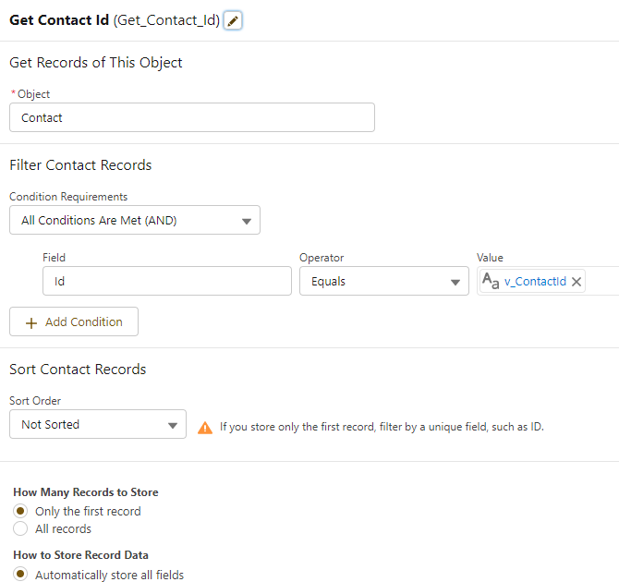Viewport: 619px width, 582px height.
Task: Expand the Equals operator dropdown
Action: tap(383, 282)
